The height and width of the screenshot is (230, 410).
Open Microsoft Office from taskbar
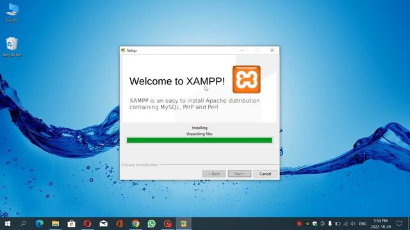coord(120,224)
